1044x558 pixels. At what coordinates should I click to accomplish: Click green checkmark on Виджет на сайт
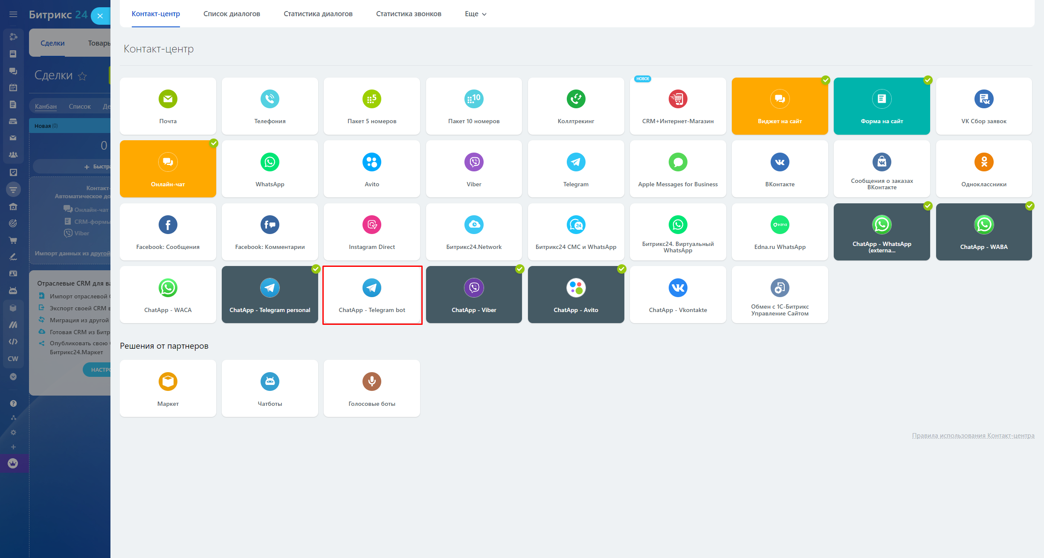[826, 80]
